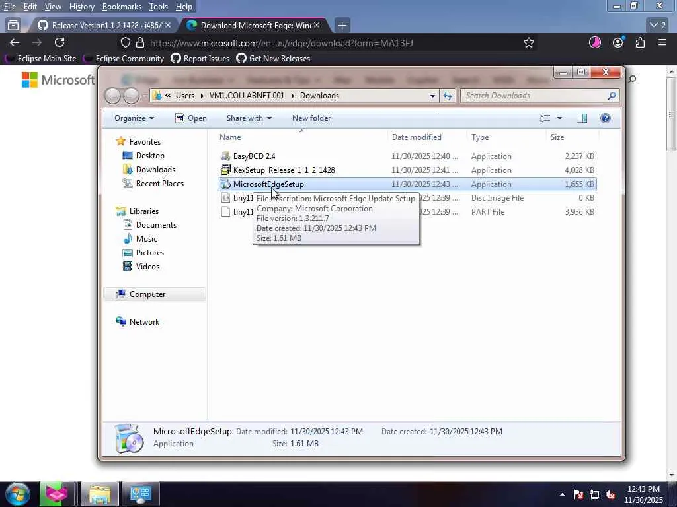677x507 pixels.
Task: Close the Download Microsoft Edge tab
Action: pos(317,25)
